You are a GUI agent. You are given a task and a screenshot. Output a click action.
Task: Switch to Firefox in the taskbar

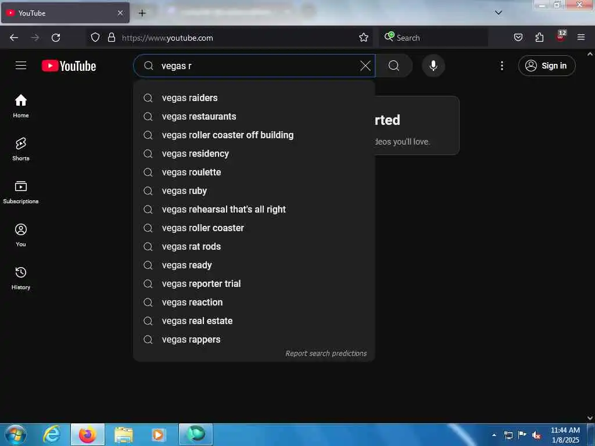tap(87, 434)
